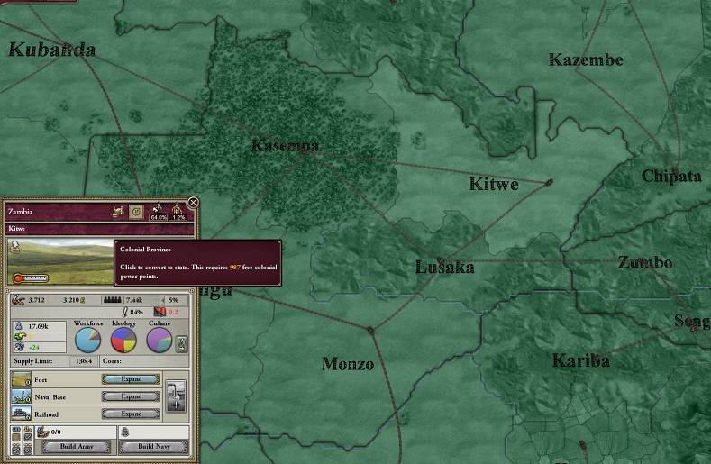Image resolution: width=711 pixels, height=464 pixels.
Task: Click the factory build plus icon
Action: (178, 396)
